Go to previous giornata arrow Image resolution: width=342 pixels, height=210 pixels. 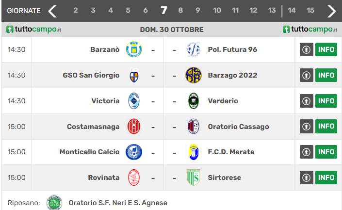(x=53, y=11)
